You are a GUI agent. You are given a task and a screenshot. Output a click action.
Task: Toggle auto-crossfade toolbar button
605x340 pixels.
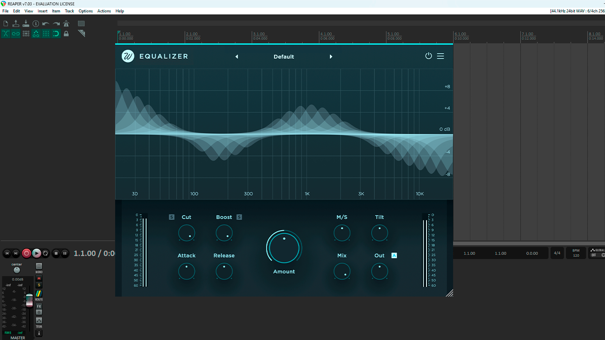6,33
